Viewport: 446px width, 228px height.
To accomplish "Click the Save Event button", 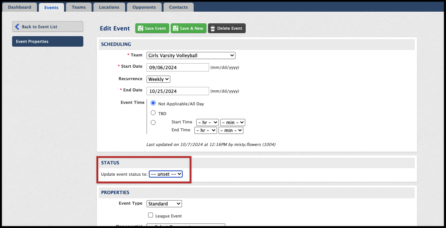I will click(152, 28).
